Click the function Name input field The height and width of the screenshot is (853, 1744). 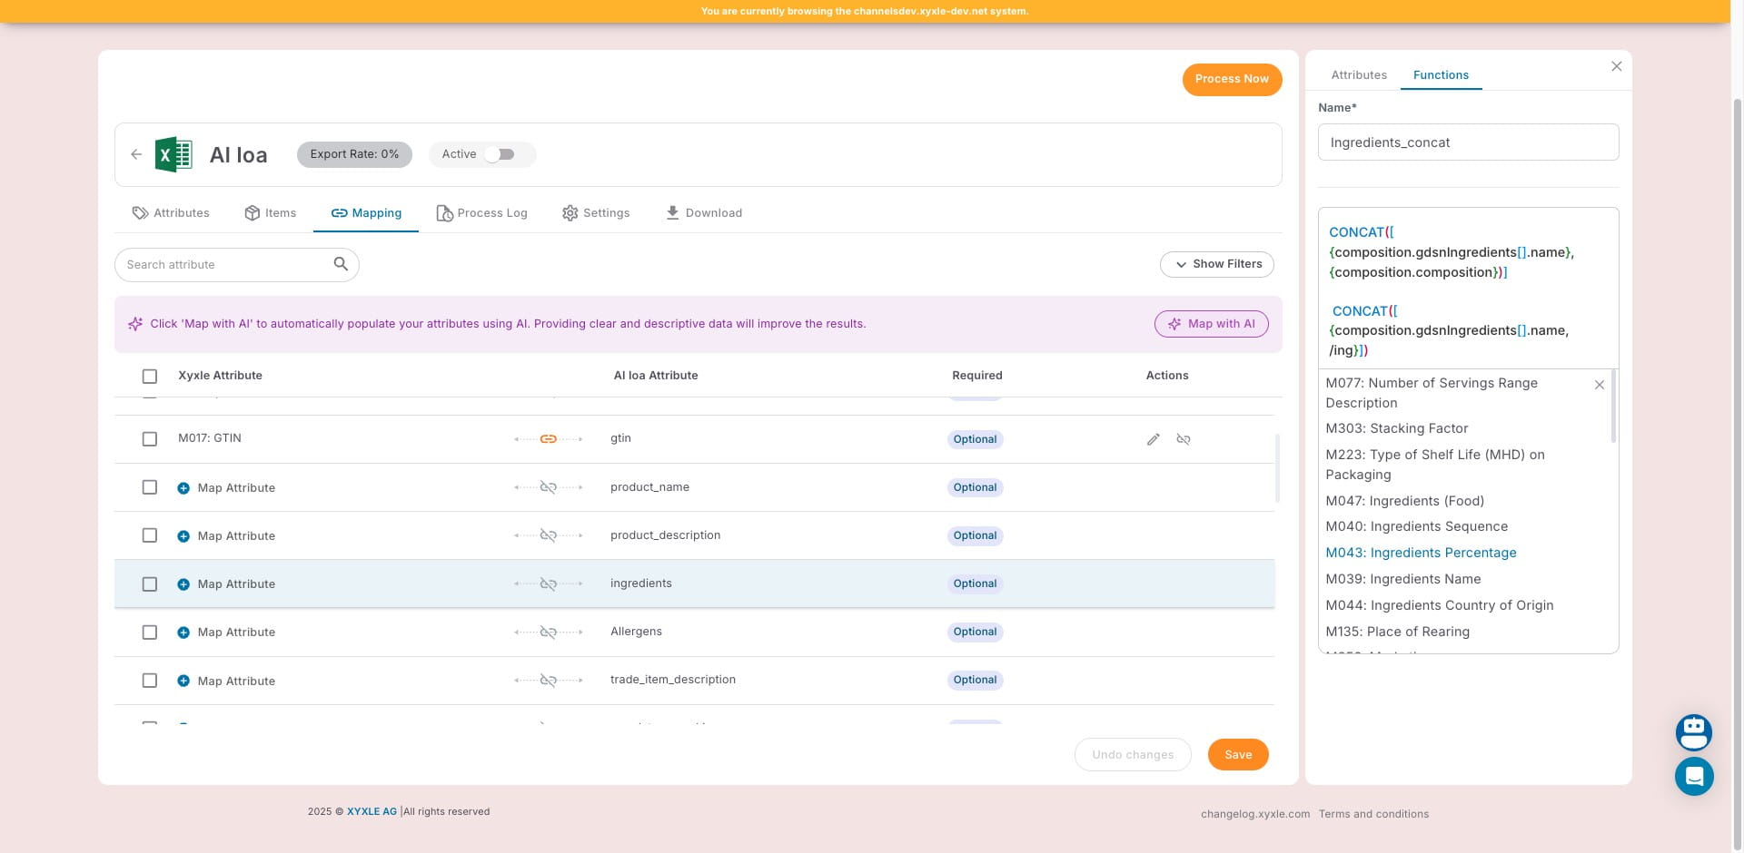[1467, 142]
